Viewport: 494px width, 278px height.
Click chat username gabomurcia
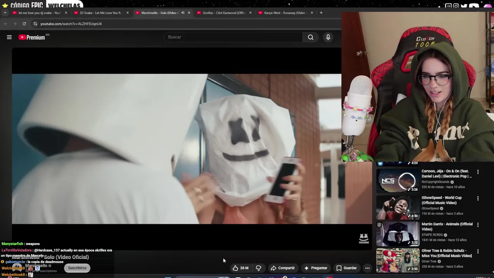(16, 262)
